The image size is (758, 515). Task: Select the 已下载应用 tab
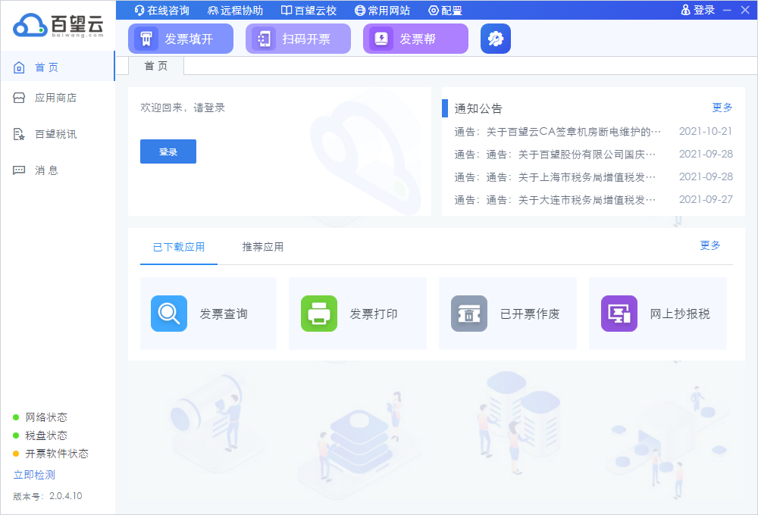179,247
